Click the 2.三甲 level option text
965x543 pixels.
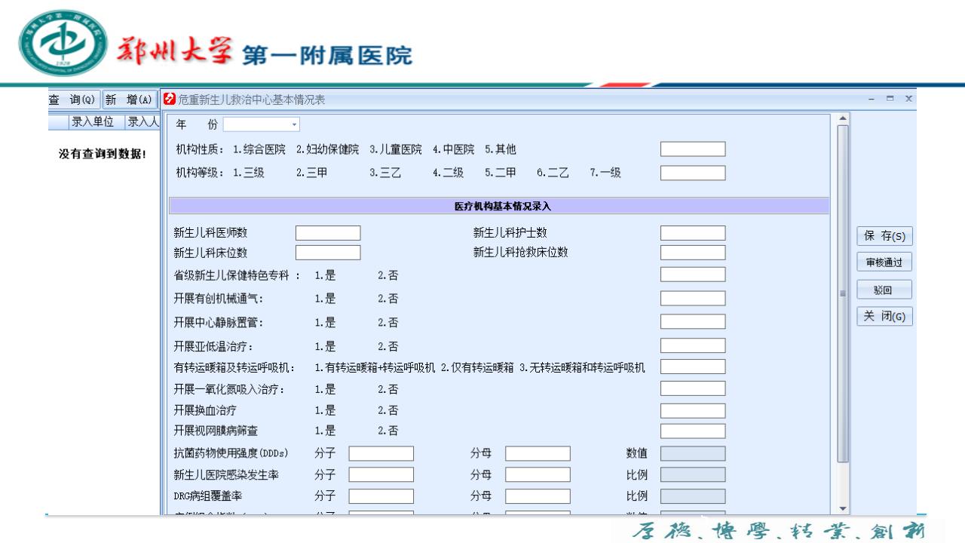pos(311,173)
